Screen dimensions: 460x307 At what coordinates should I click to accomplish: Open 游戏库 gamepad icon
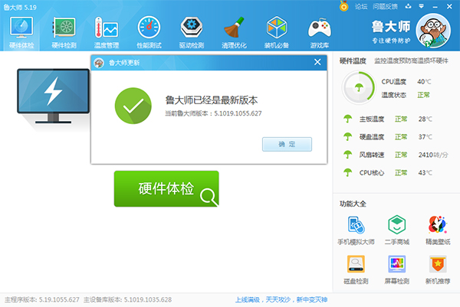[320, 28]
